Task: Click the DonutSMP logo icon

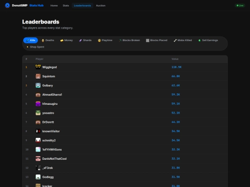Action: point(7,6)
